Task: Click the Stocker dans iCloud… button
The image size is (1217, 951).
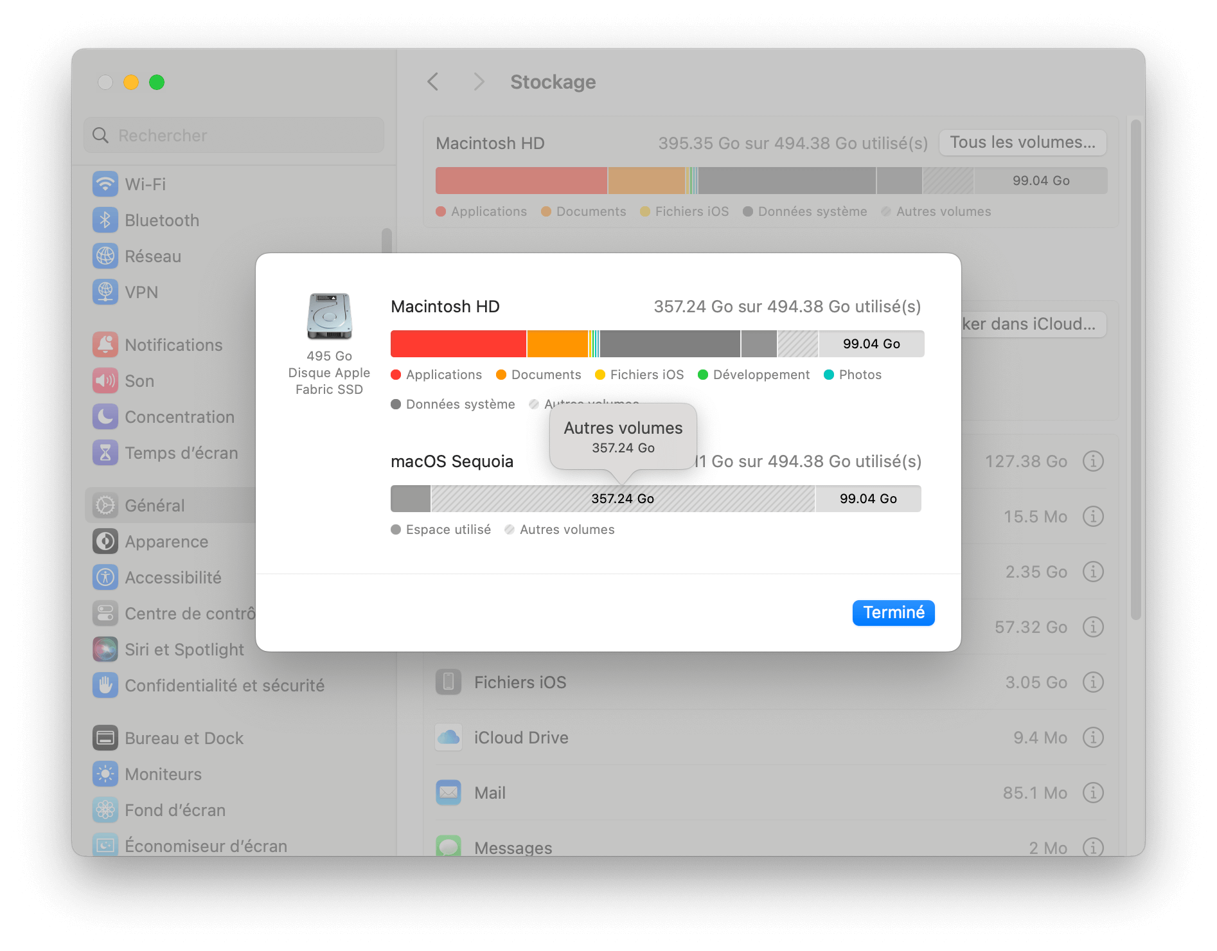Action: (1033, 324)
